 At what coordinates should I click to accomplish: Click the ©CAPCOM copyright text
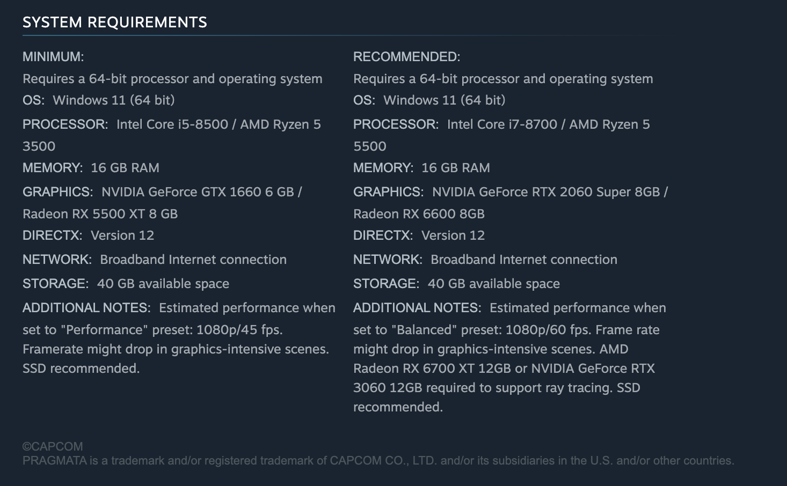[53, 446]
